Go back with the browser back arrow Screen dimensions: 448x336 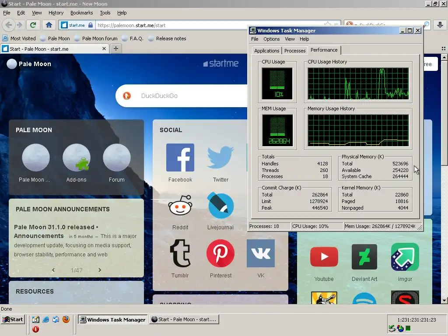coord(9,25)
